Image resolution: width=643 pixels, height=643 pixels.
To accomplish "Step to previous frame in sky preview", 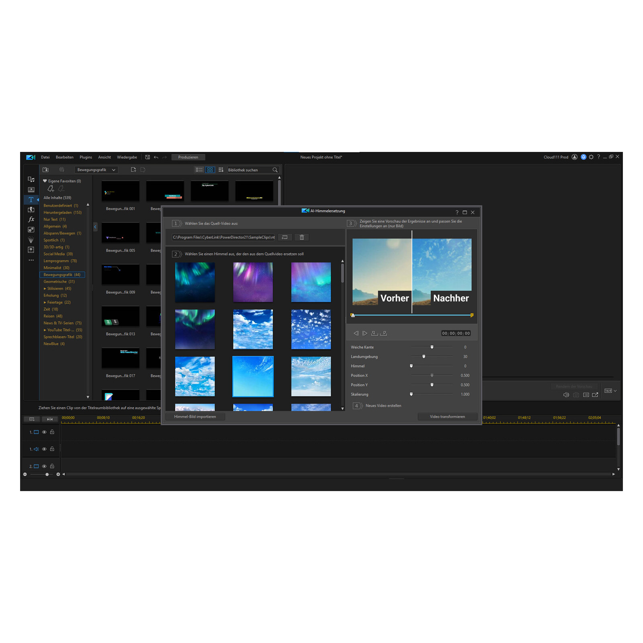I will click(356, 333).
